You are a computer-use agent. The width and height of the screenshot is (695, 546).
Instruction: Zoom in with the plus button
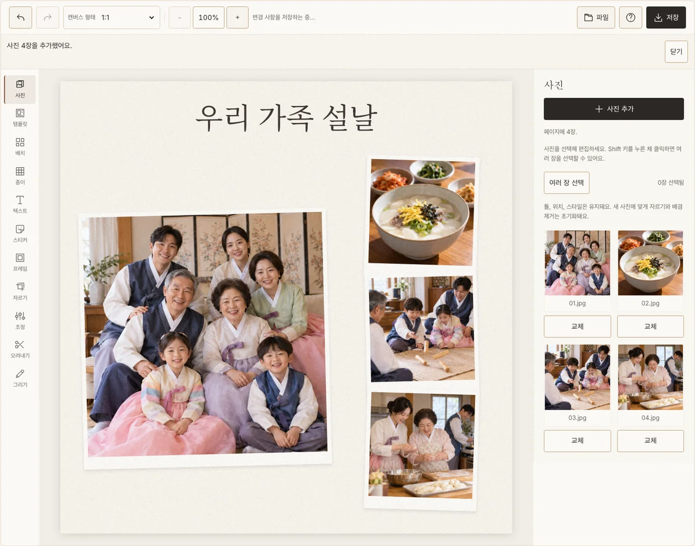coord(237,17)
